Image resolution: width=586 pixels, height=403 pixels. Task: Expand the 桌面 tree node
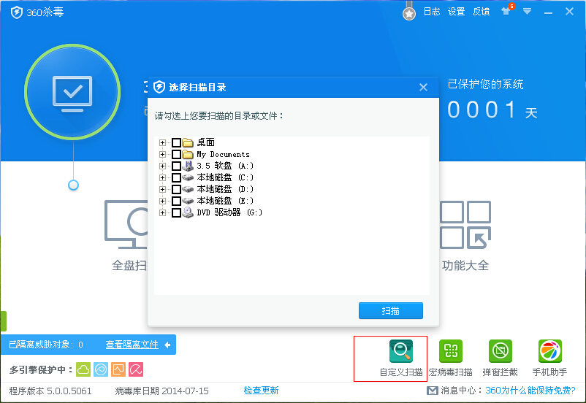[x=162, y=142]
